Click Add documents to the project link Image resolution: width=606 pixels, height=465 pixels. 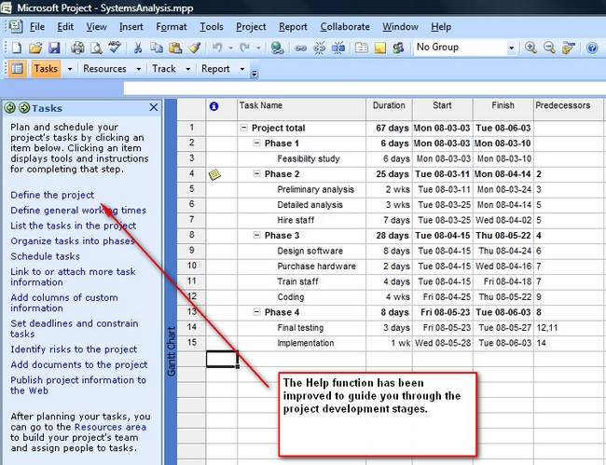pyautogui.click(x=79, y=365)
